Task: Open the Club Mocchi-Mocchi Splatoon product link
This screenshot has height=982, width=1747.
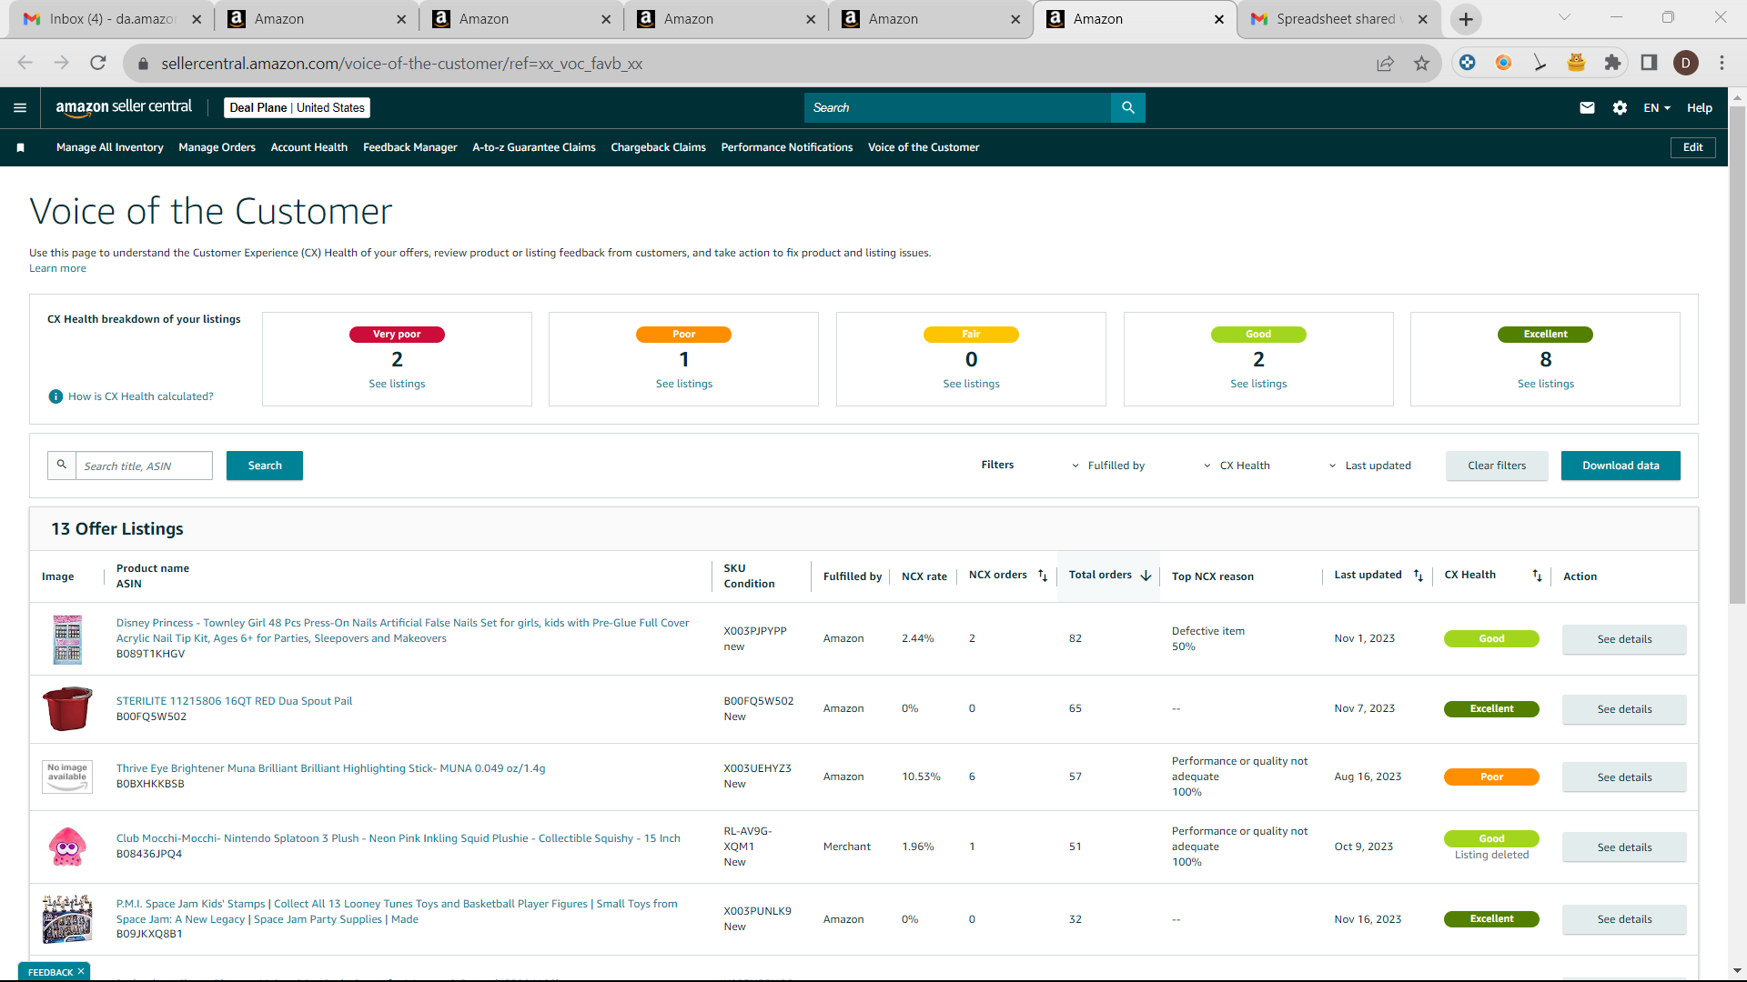Action: coord(398,838)
